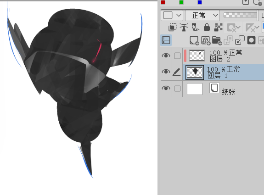Create a new raster layer

pyautogui.click(x=194, y=40)
